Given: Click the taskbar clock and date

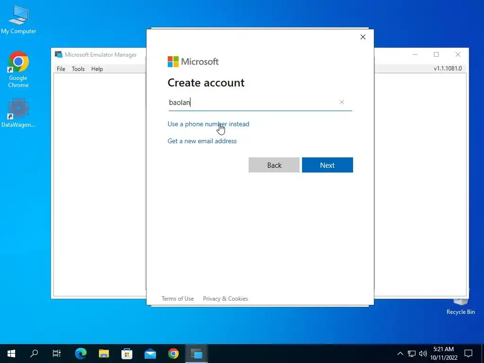Looking at the screenshot, I should [x=444, y=354].
